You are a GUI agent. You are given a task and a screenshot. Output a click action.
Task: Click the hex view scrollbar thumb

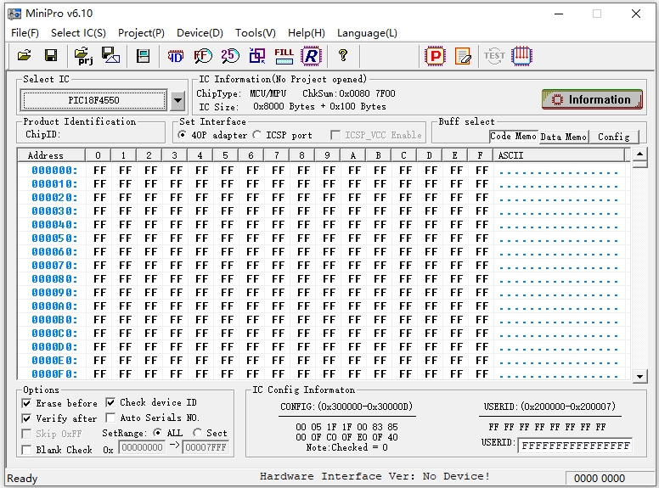point(639,164)
